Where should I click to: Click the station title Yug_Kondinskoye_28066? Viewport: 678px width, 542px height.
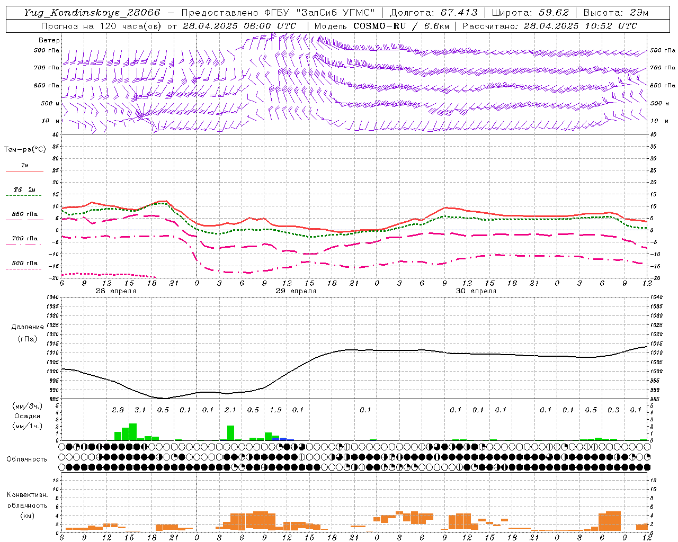[92, 13]
